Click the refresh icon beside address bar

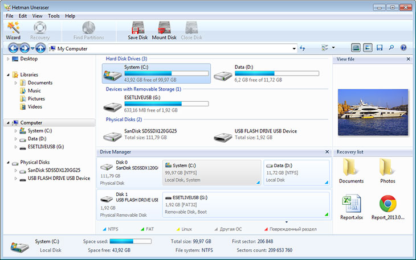(x=302, y=48)
